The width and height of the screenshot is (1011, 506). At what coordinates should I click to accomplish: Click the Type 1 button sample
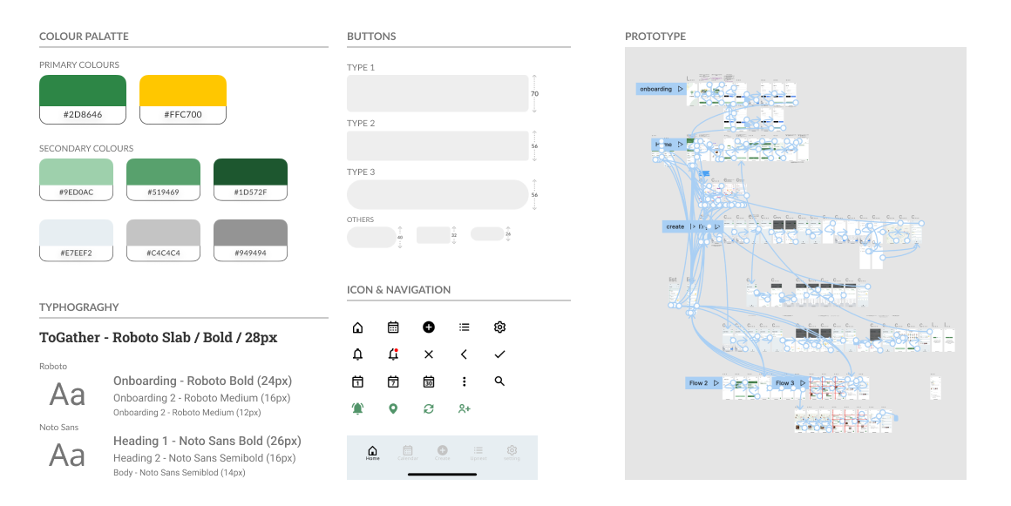pyautogui.click(x=438, y=93)
